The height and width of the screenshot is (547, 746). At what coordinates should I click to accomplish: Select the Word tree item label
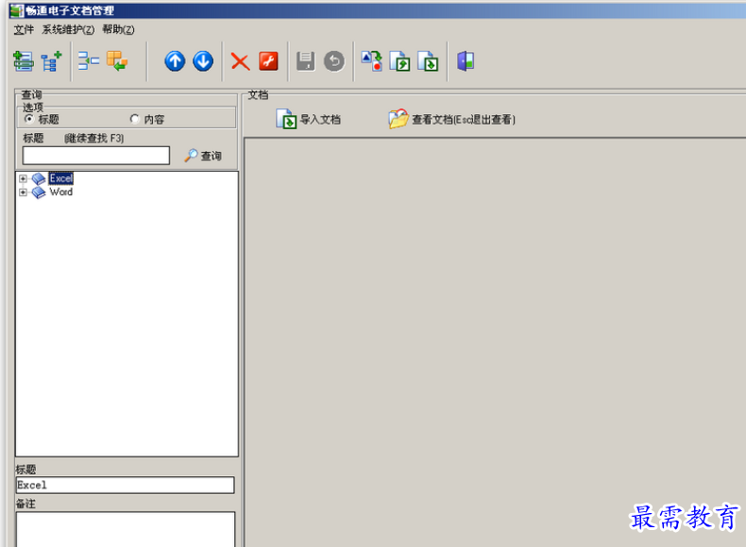tap(60, 192)
